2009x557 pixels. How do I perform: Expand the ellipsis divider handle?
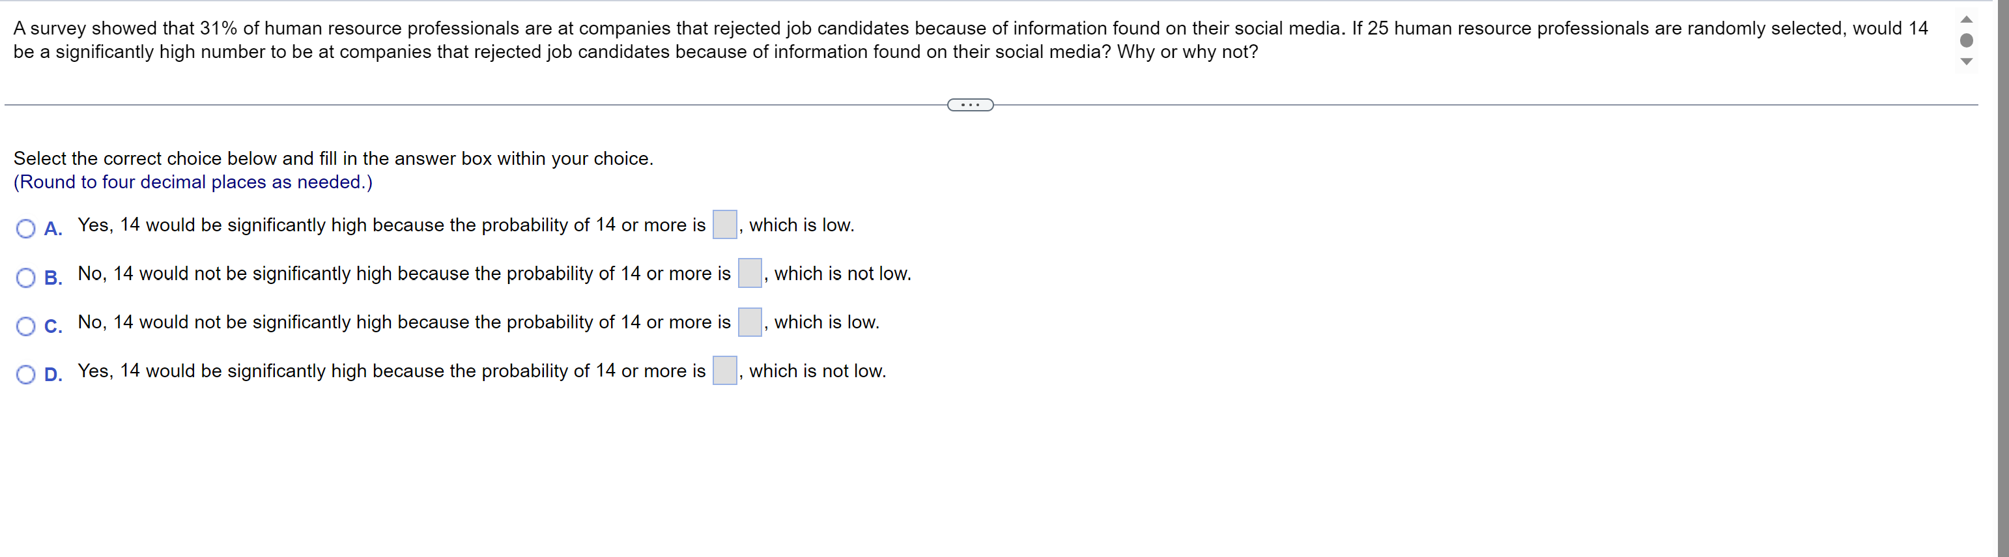[x=970, y=104]
